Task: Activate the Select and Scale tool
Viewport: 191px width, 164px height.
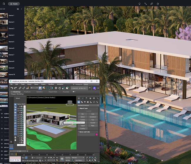Action: click(63, 88)
